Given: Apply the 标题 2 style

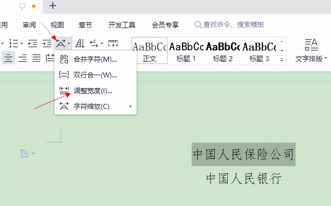Looking at the screenshot, I should click(x=223, y=51).
